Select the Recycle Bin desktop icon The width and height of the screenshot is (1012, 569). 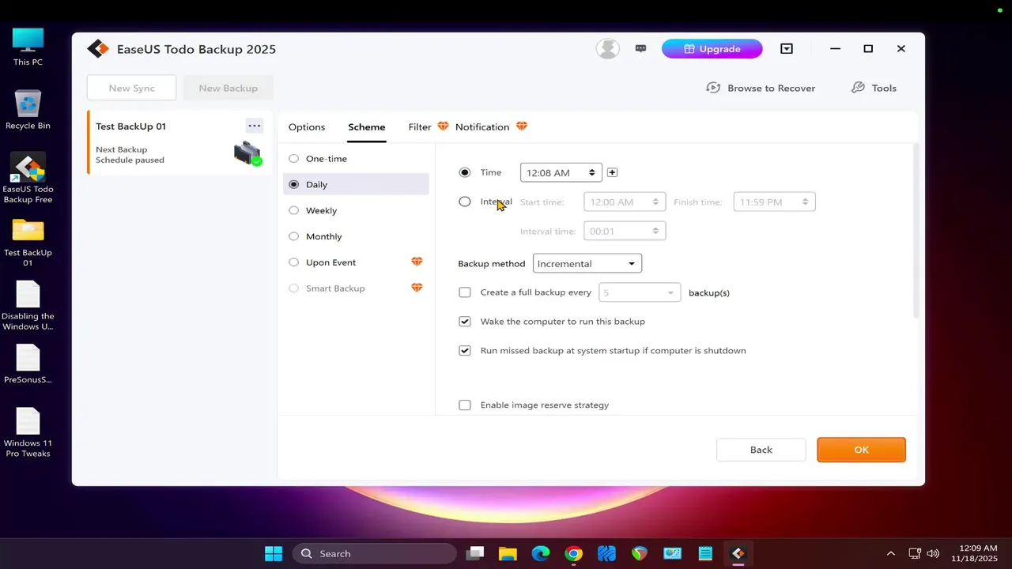[x=28, y=110]
